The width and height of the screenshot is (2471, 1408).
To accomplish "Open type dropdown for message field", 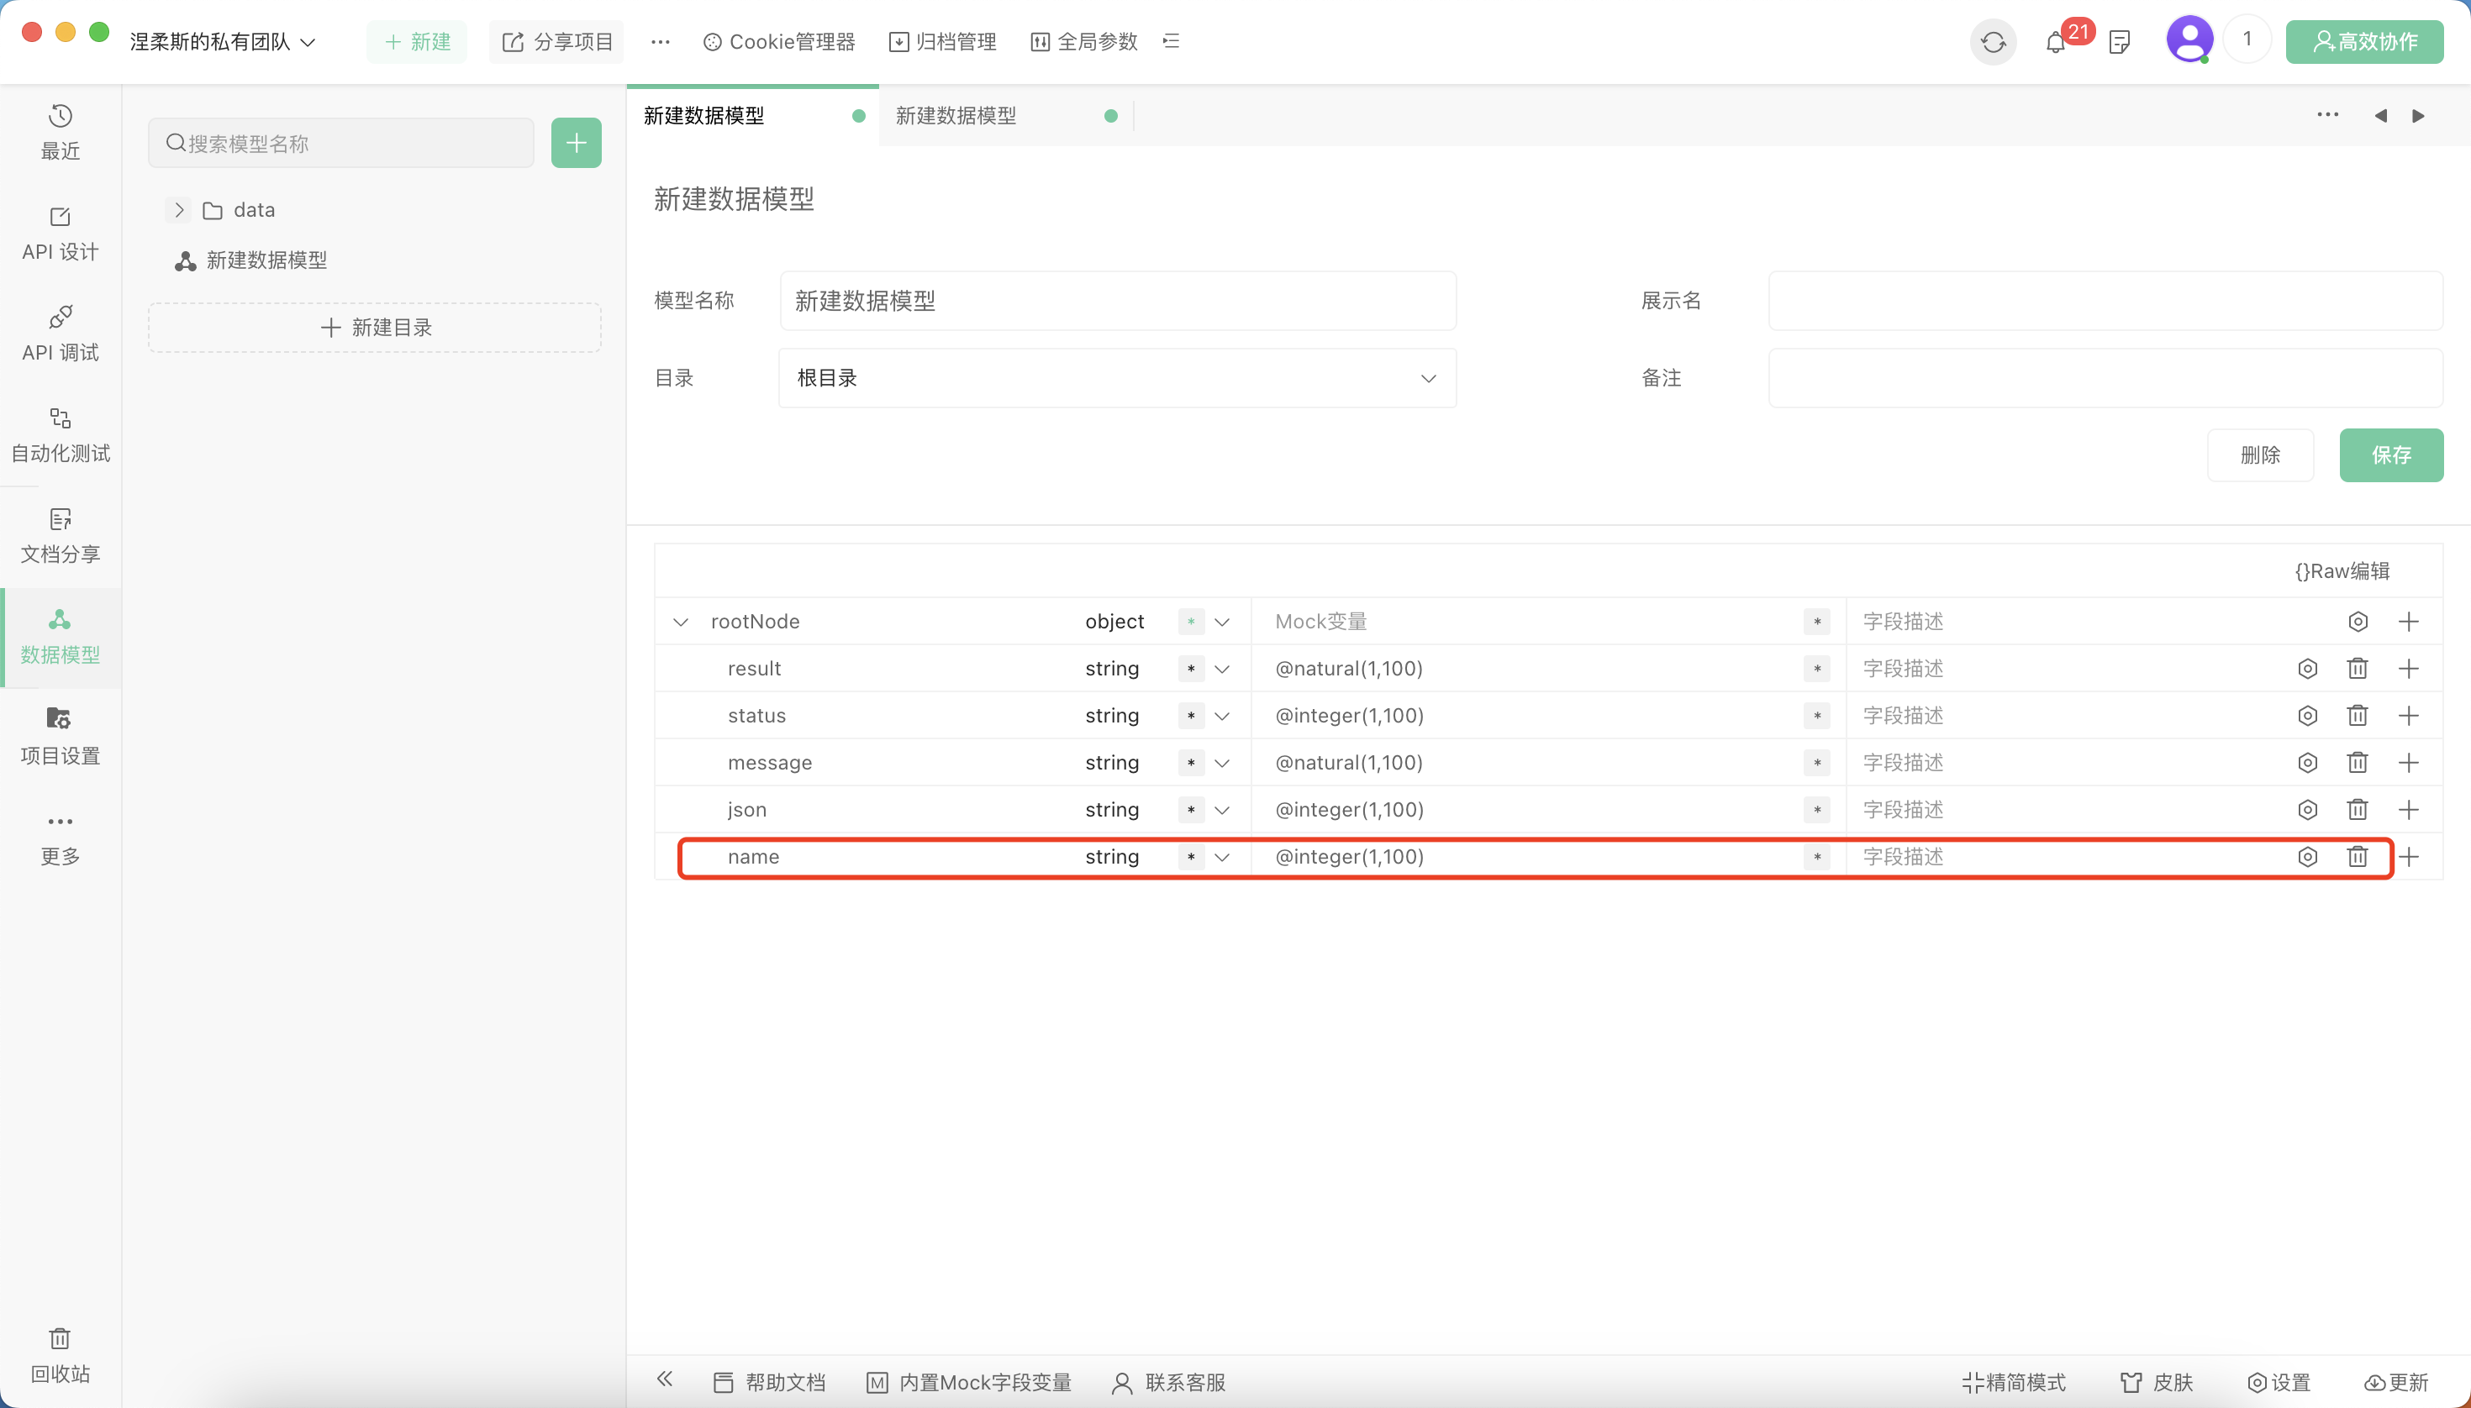I will coord(1222,763).
